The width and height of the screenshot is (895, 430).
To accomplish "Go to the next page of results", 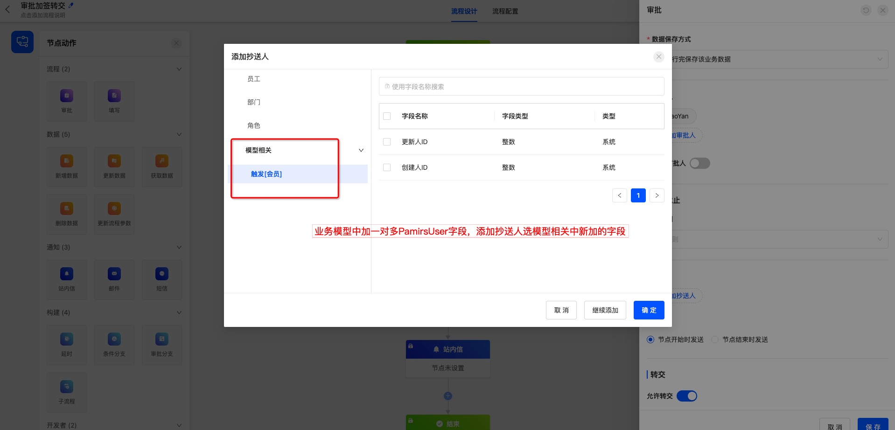I will click(x=657, y=195).
